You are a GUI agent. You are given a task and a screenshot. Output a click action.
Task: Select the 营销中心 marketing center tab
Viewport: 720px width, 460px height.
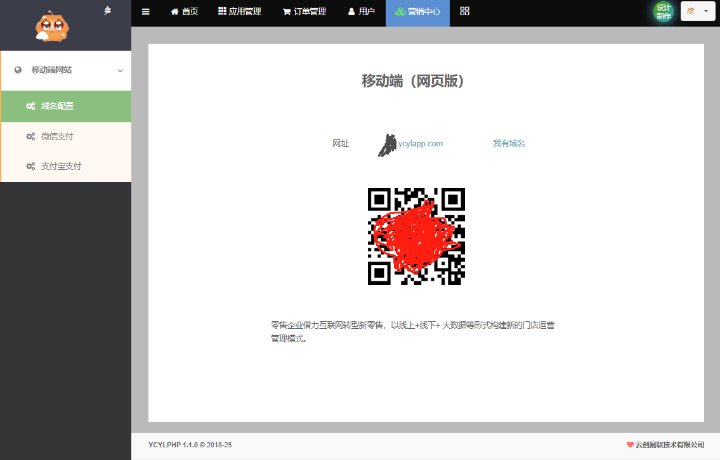click(x=417, y=11)
